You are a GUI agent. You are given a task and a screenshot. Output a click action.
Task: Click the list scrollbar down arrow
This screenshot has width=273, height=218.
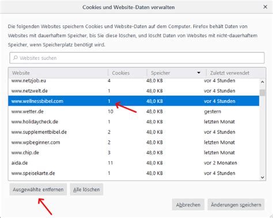point(263,177)
